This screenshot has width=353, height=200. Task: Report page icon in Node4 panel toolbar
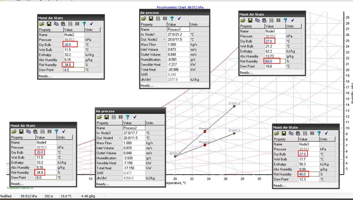43,132
